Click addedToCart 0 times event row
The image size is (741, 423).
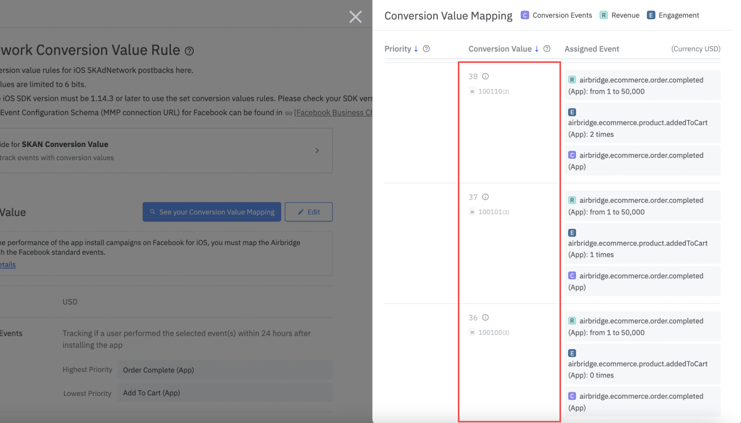(643, 364)
